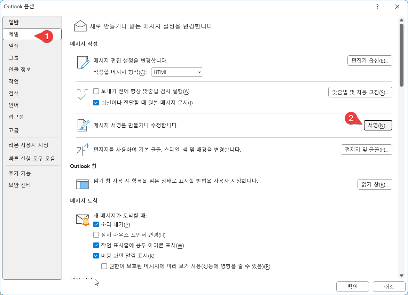Click the scrollbar up arrow
Viewport: 408px width, 295px height.
pos(401,20)
